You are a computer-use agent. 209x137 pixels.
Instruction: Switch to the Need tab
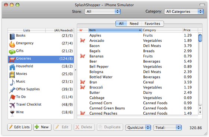click(x=134, y=24)
